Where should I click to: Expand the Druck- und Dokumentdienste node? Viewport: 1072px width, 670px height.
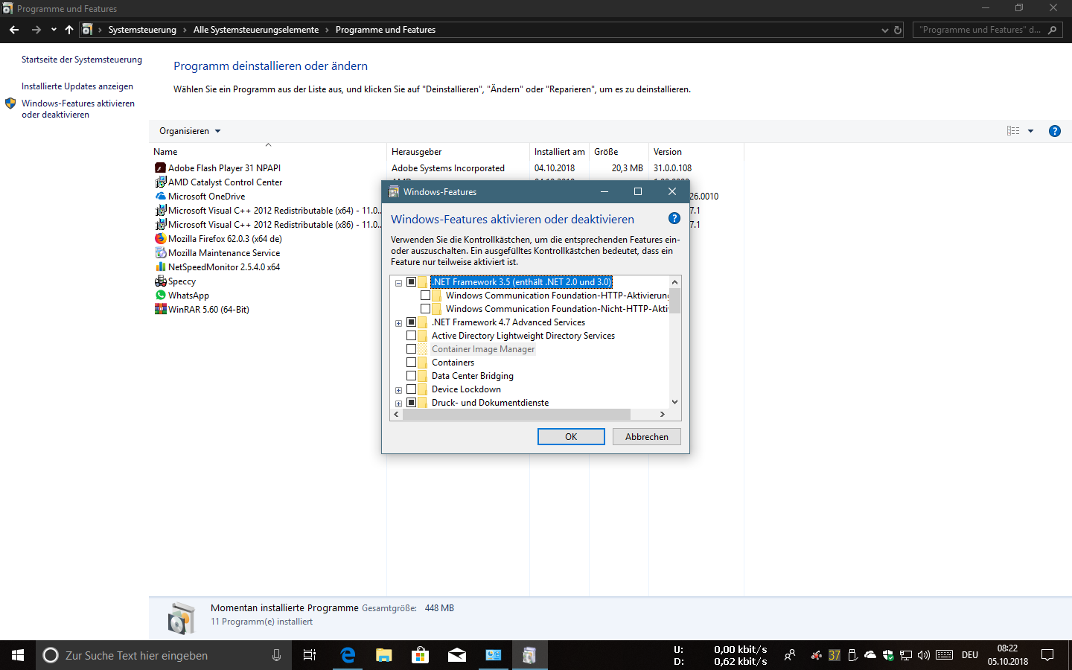[x=398, y=403]
